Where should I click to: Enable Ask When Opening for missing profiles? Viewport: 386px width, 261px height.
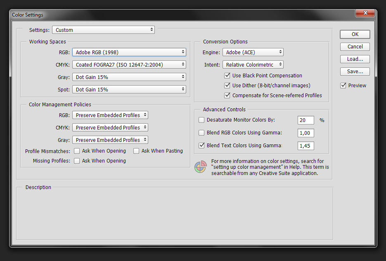coord(77,161)
